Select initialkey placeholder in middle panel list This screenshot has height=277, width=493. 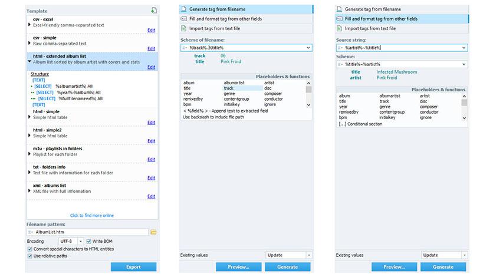[x=232, y=104]
